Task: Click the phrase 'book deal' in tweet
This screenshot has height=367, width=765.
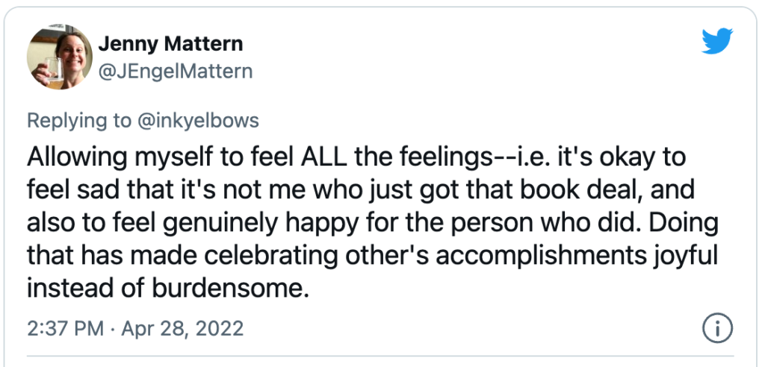Action: tap(580, 189)
